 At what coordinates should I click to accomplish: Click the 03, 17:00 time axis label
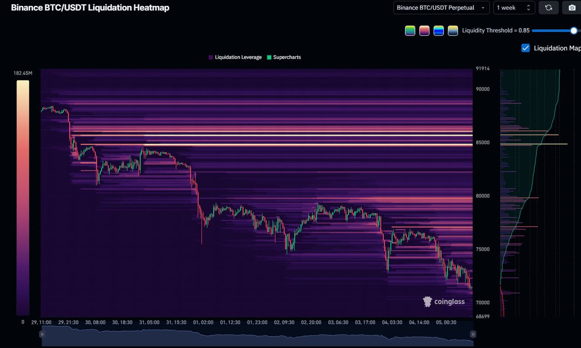[365, 322]
